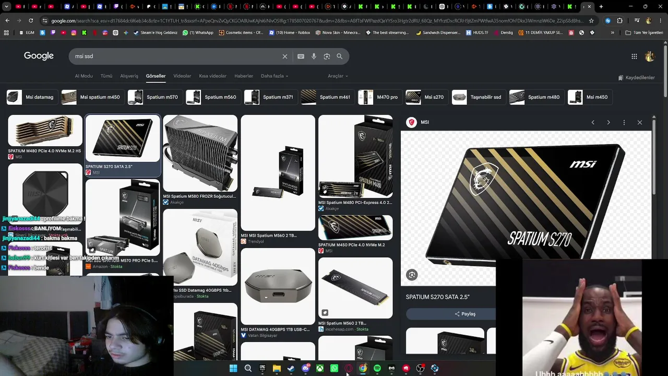Expand the "Daha fazla" dropdown
Screen dimensions: 668x376
[x=275, y=76]
